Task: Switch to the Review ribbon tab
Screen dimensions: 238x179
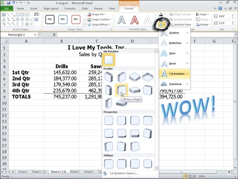Action: pos(98,9)
